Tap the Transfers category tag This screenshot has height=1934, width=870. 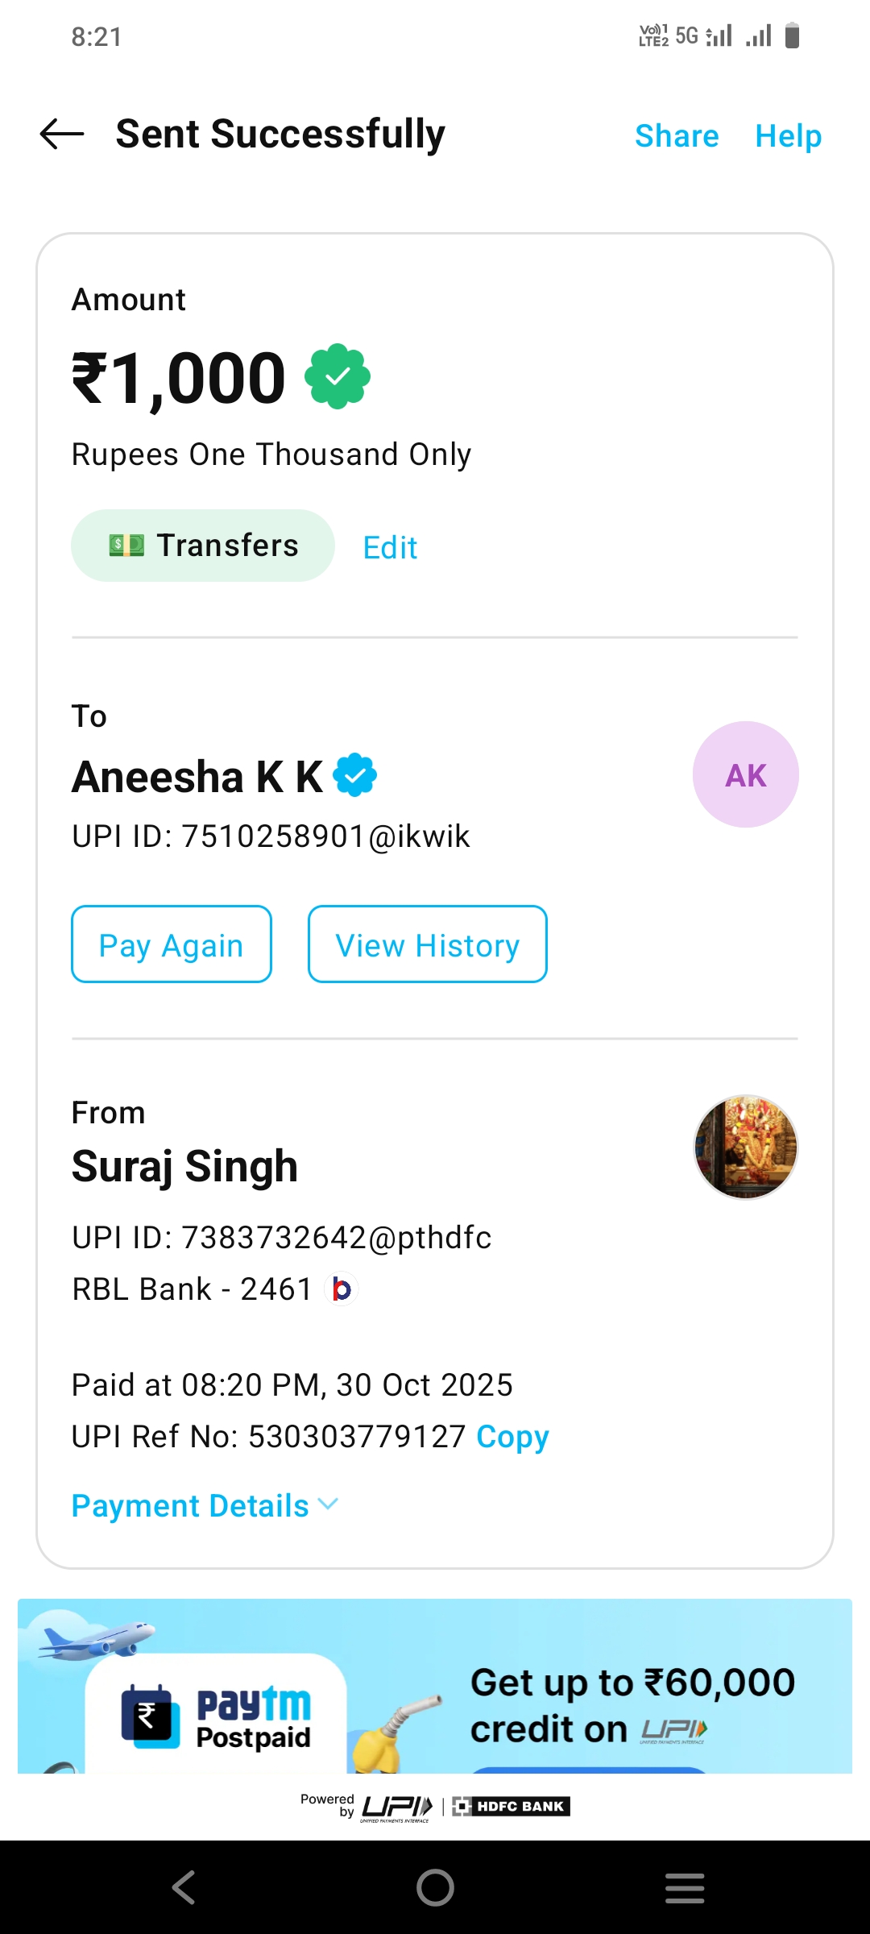(x=203, y=546)
